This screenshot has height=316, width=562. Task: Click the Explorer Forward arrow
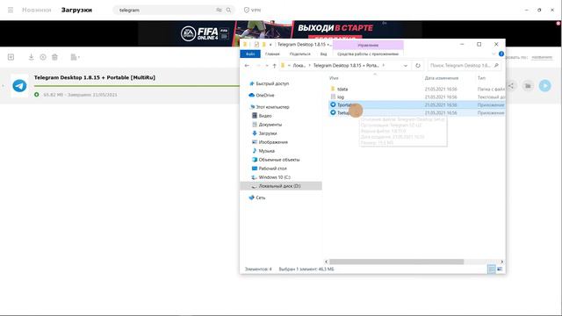click(x=257, y=66)
